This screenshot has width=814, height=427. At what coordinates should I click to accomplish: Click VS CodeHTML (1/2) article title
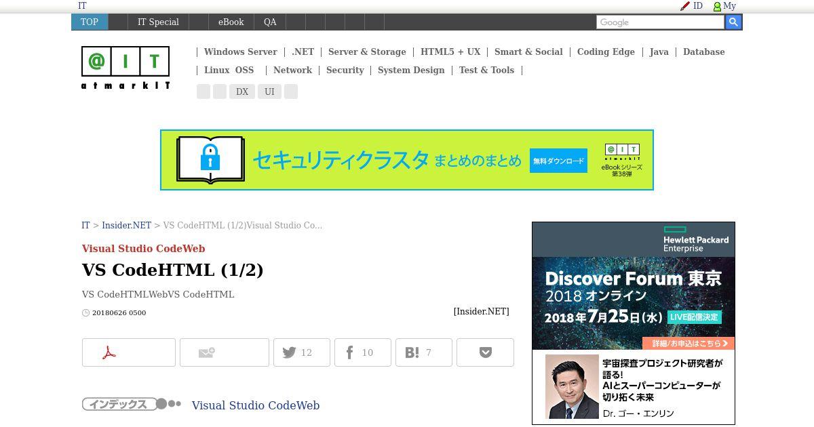pos(172,270)
